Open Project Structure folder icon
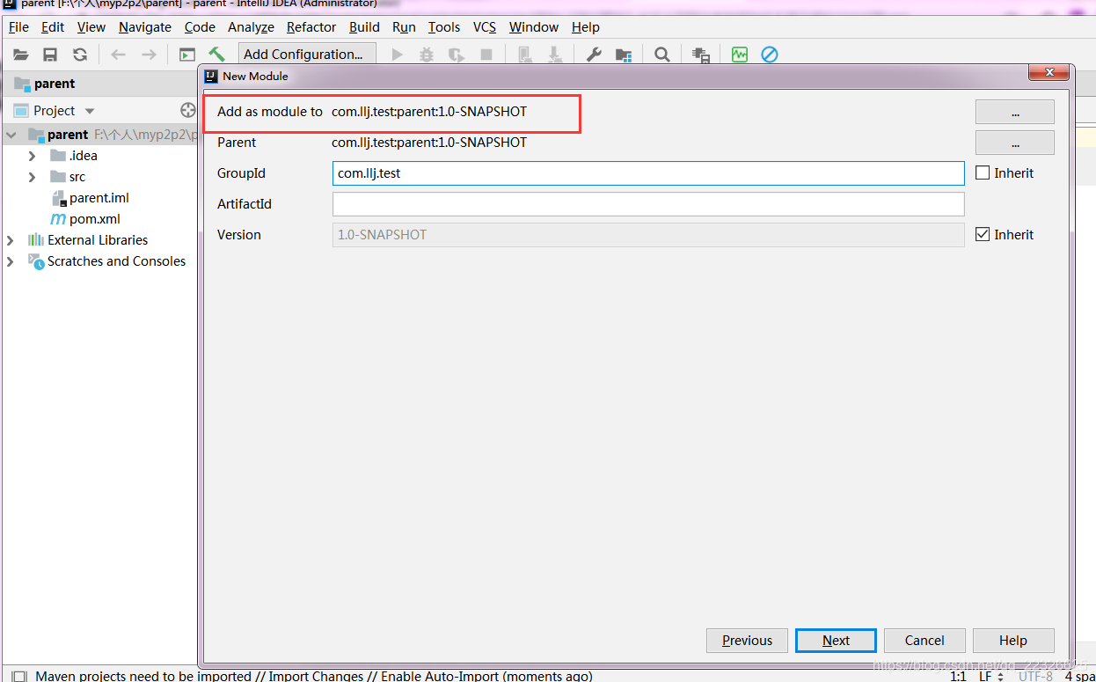The height and width of the screenshot is (682, 1096). pyautogui.click(x=624, y=55)
